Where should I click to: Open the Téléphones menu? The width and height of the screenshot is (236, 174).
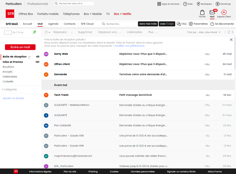(71, 14)
